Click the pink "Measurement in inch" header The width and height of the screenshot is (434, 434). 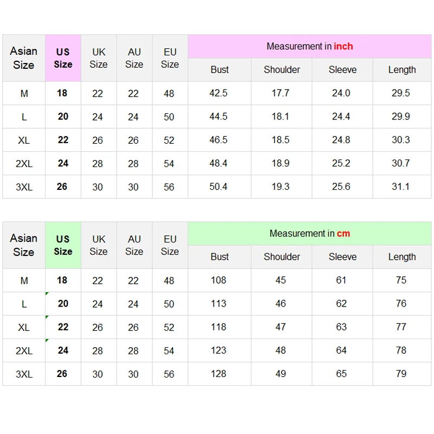(x=309, y=47)
